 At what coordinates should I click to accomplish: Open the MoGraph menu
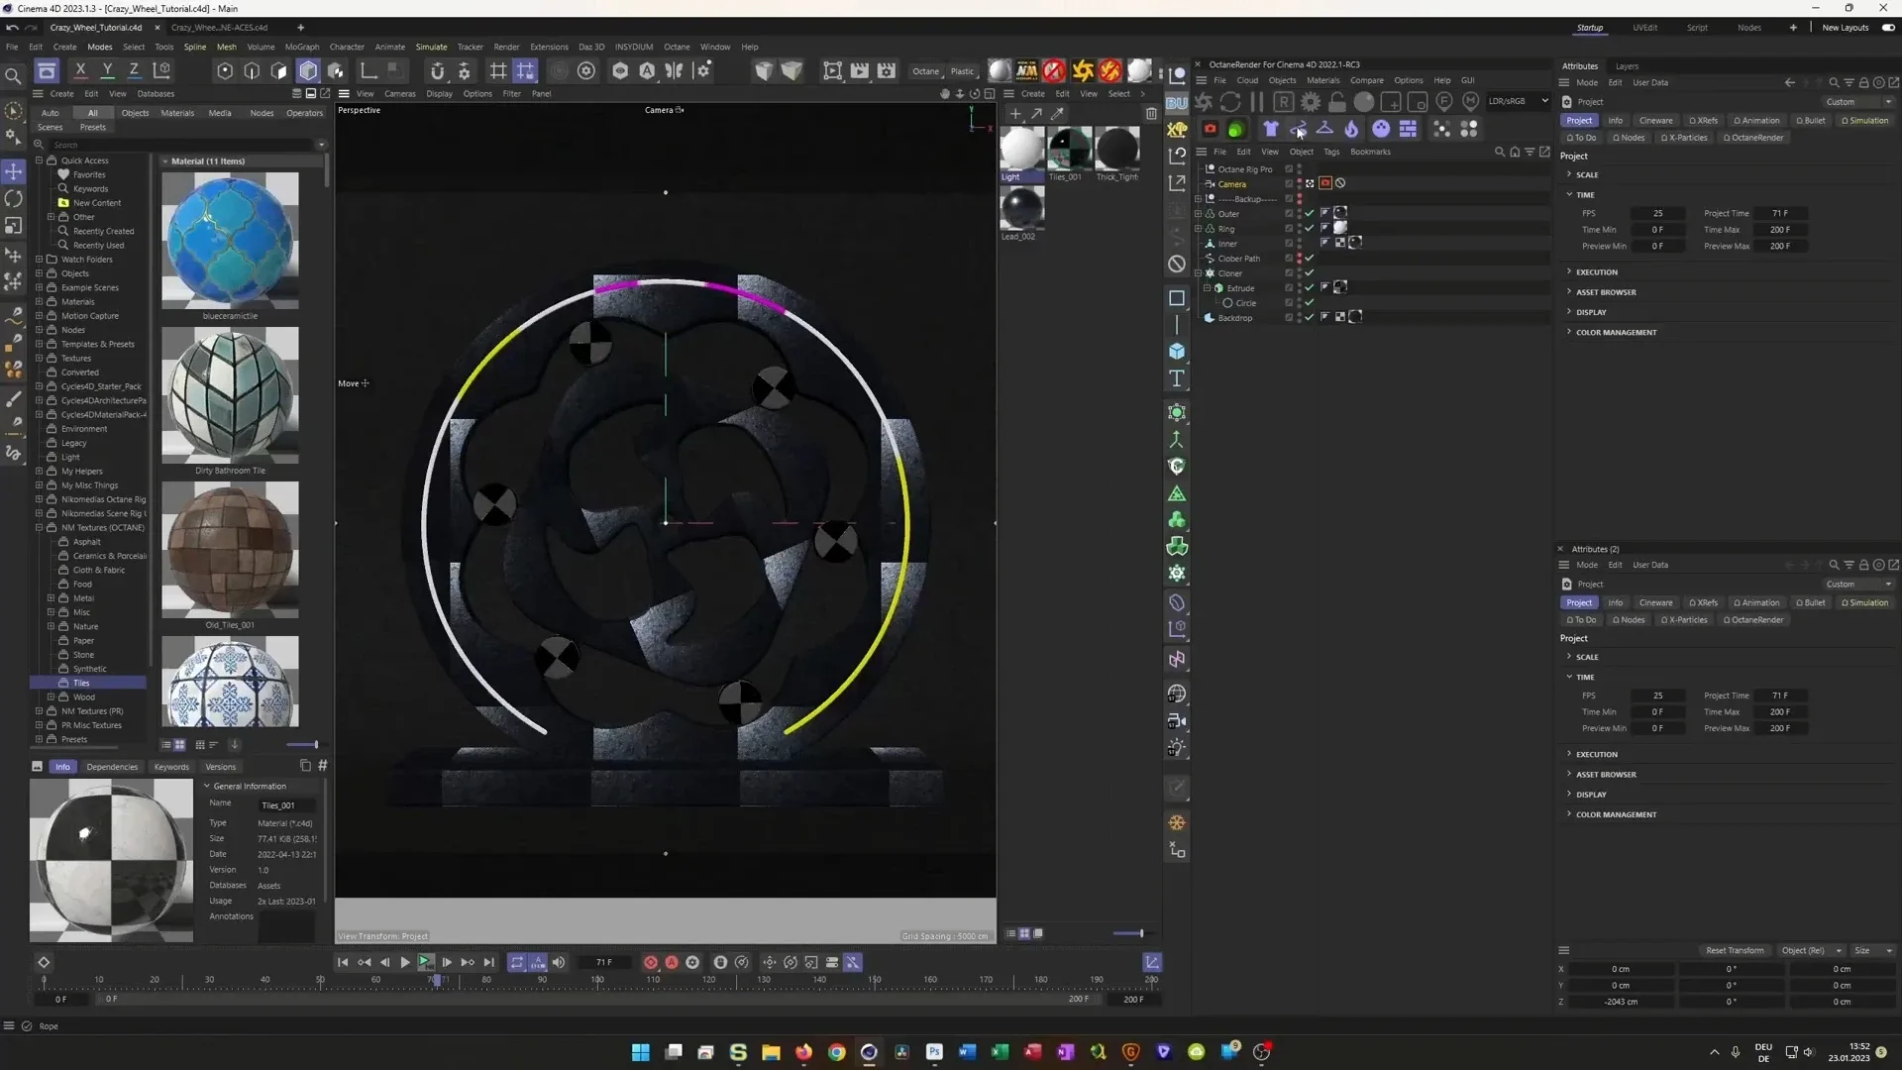tap(302, 47)
